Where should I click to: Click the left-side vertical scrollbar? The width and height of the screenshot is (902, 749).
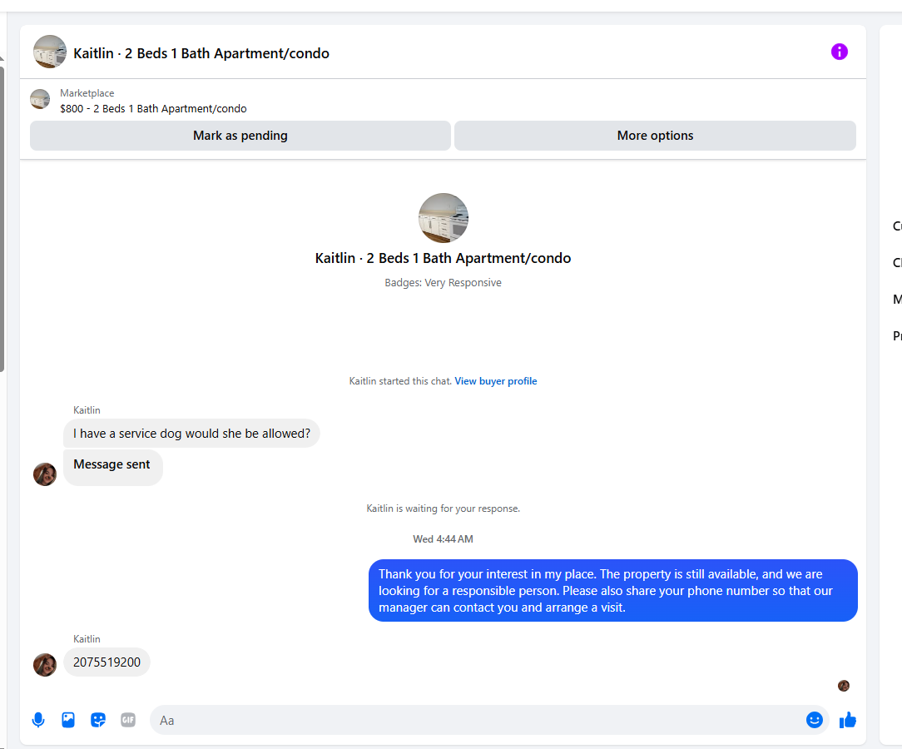(2, 219)
